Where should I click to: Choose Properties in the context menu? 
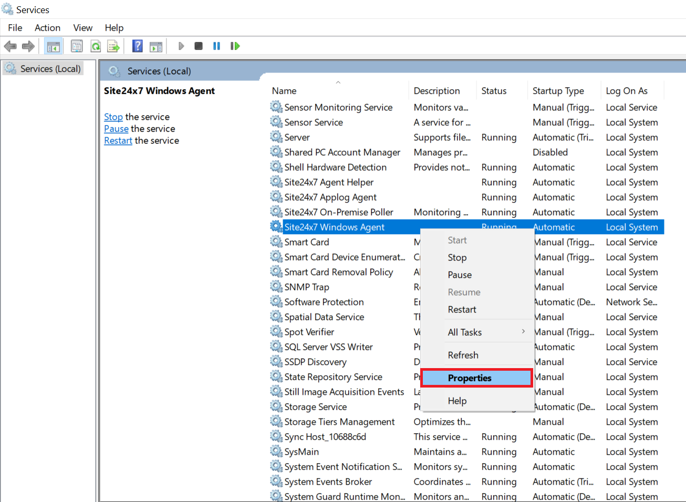(x=477, y=378)
